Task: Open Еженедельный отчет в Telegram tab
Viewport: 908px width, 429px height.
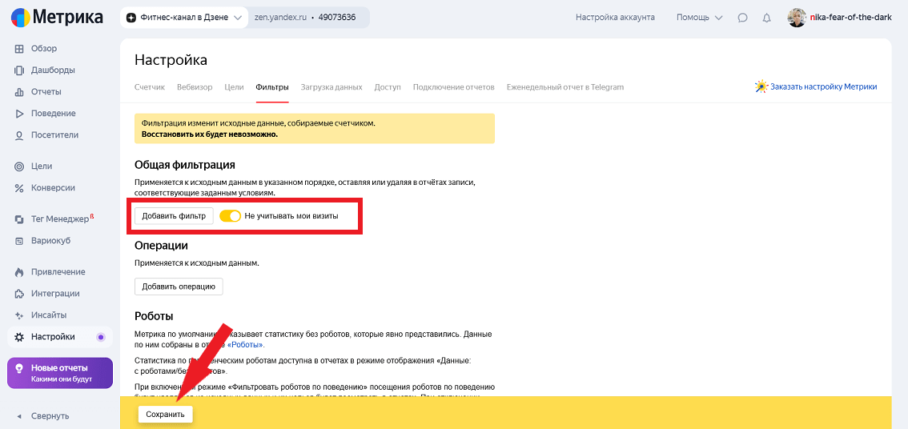Action: click(565, 87)
